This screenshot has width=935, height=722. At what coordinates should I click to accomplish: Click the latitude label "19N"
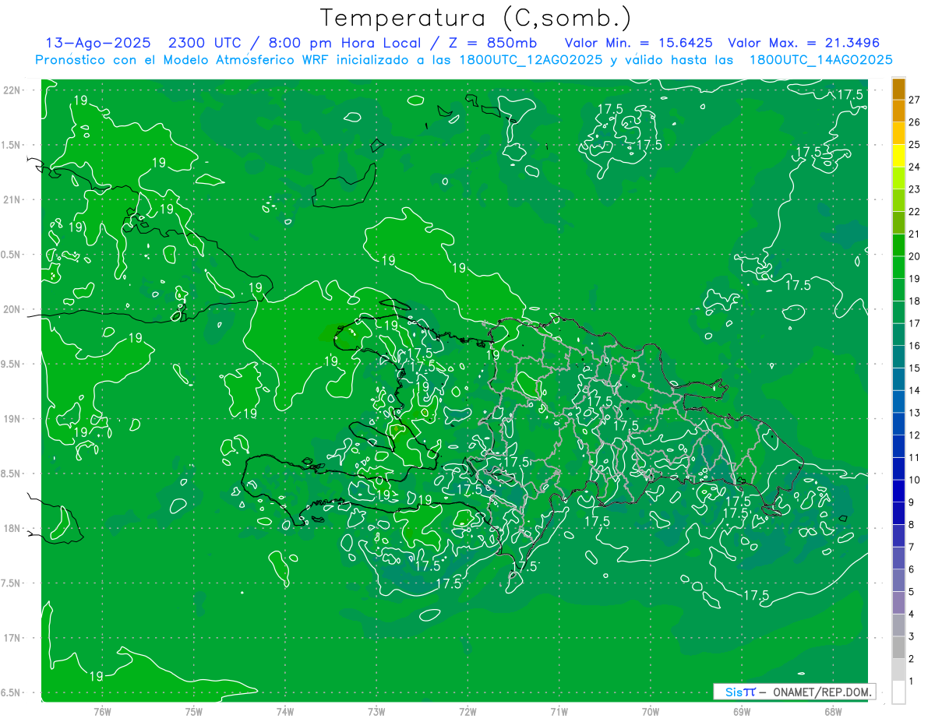tap(12, 419)
